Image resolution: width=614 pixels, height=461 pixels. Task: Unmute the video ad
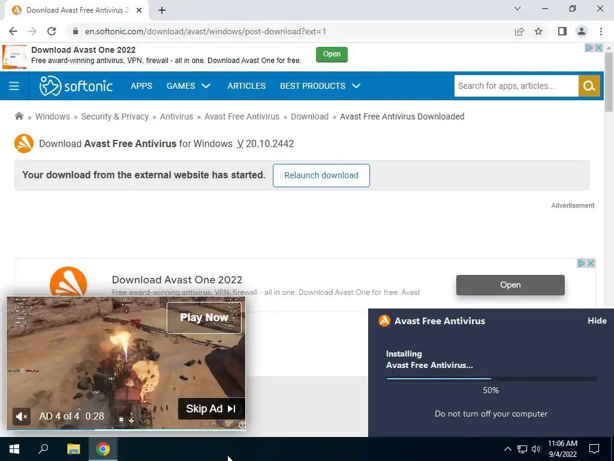(22, 417)
